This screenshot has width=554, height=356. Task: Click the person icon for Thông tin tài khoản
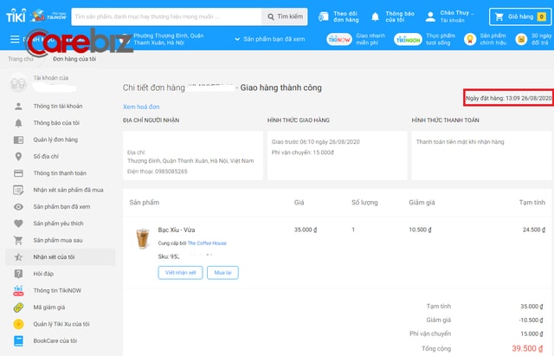[x=18, y=106]
